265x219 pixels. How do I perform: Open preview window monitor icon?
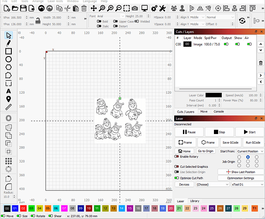click(x=145, y=8)
